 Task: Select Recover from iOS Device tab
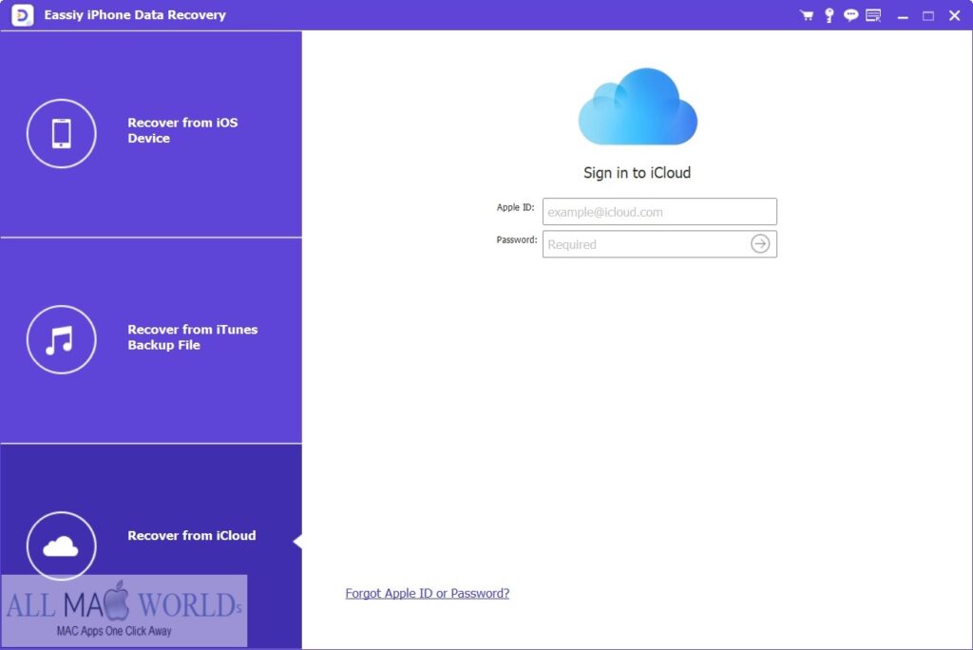coord(151,133)
